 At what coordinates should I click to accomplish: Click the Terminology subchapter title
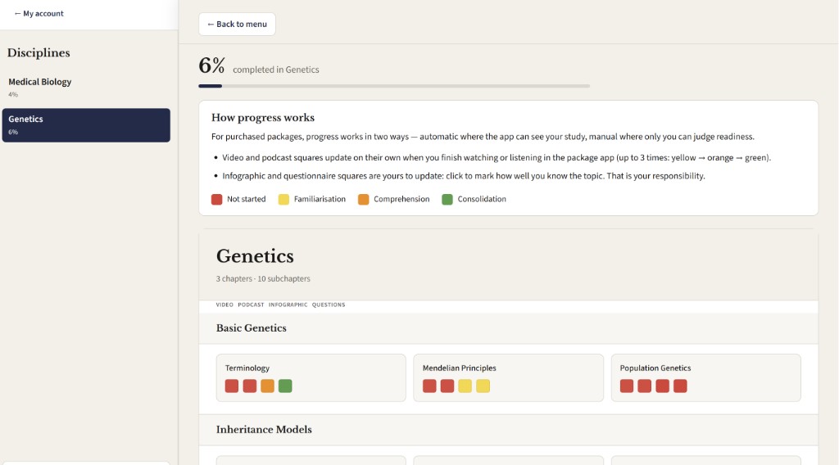click(x=247, y=368)
